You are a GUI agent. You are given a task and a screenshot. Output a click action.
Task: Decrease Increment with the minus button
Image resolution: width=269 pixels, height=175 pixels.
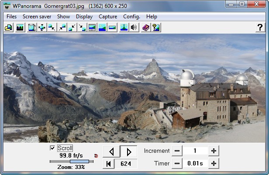(177, 151)
